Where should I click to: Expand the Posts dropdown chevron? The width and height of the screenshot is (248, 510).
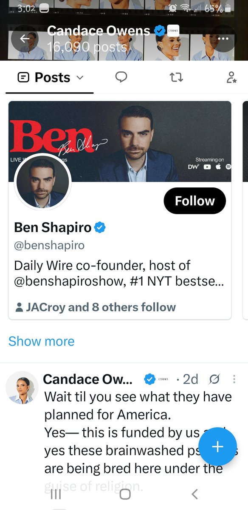[79, 78]
